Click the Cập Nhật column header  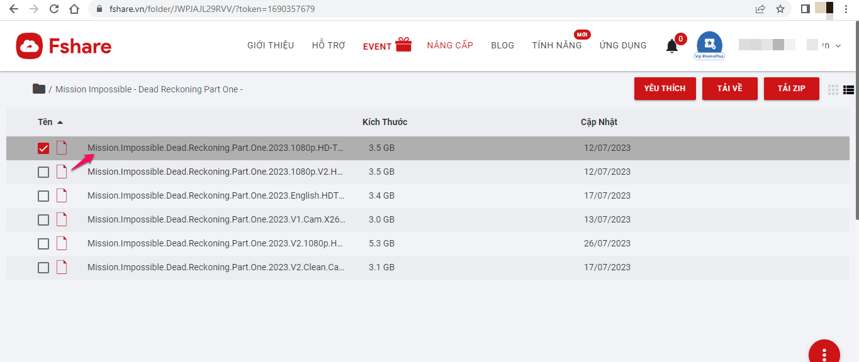tap(599, 122)
